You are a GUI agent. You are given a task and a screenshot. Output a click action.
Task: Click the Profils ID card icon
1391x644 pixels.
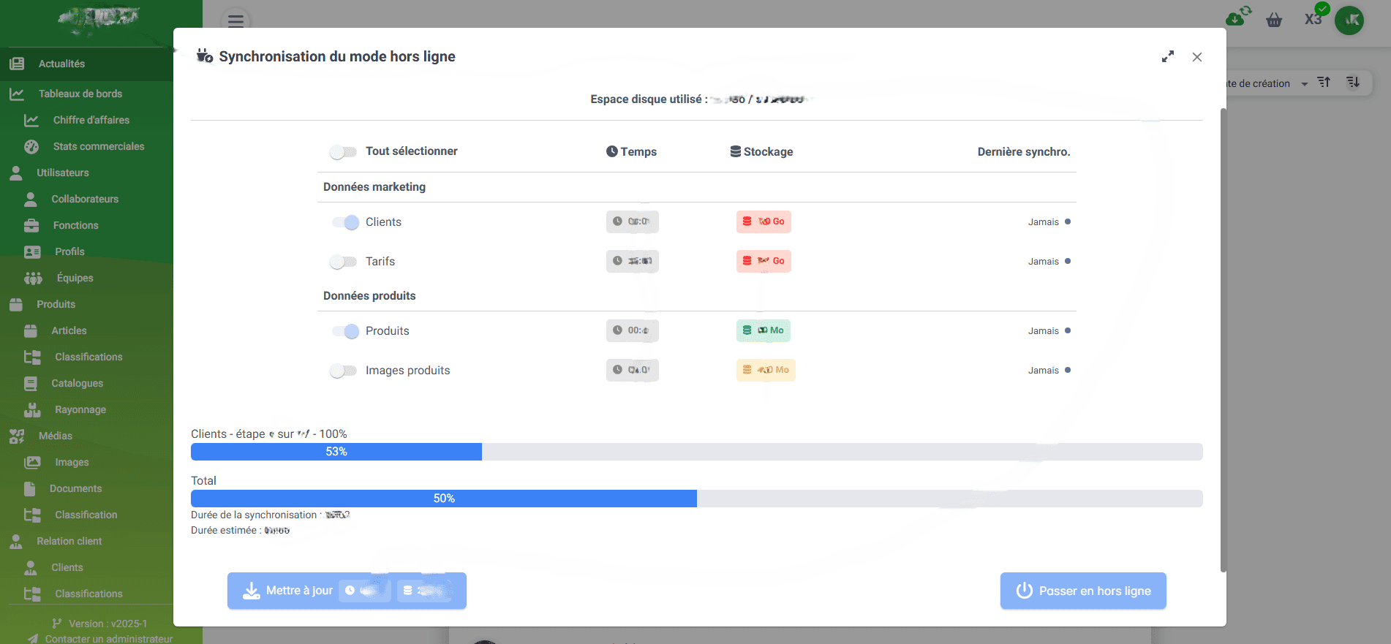tap(32, 251)
